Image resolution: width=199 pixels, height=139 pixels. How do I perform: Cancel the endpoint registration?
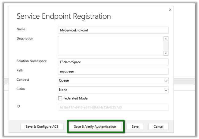point(158,126)
